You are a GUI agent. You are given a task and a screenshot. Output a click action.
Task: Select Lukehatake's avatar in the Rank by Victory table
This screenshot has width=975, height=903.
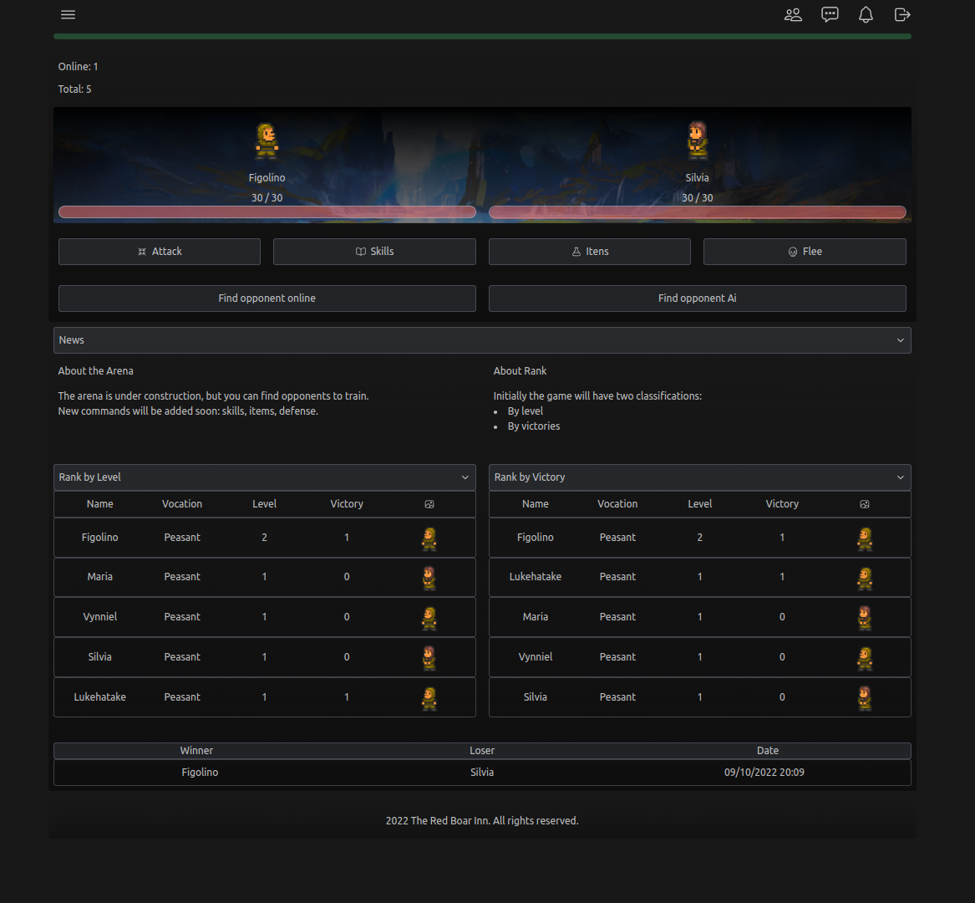pos(864,577)
